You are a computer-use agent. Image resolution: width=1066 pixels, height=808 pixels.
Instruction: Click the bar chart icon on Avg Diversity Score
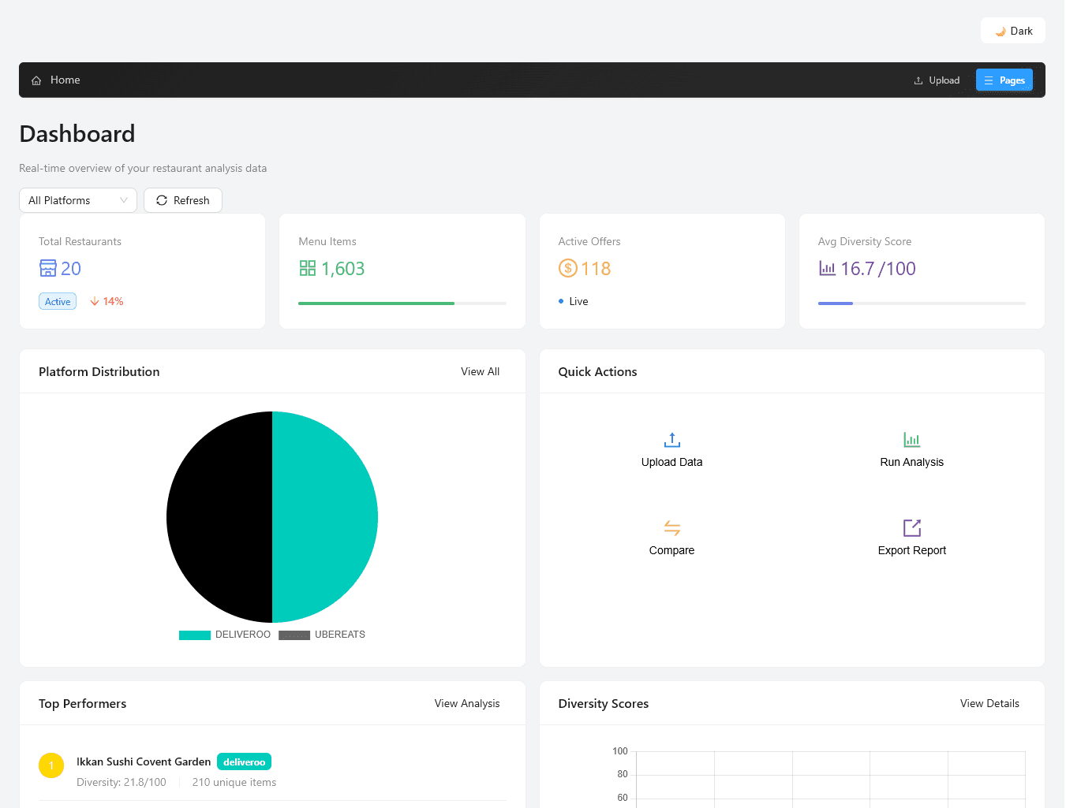827,268
